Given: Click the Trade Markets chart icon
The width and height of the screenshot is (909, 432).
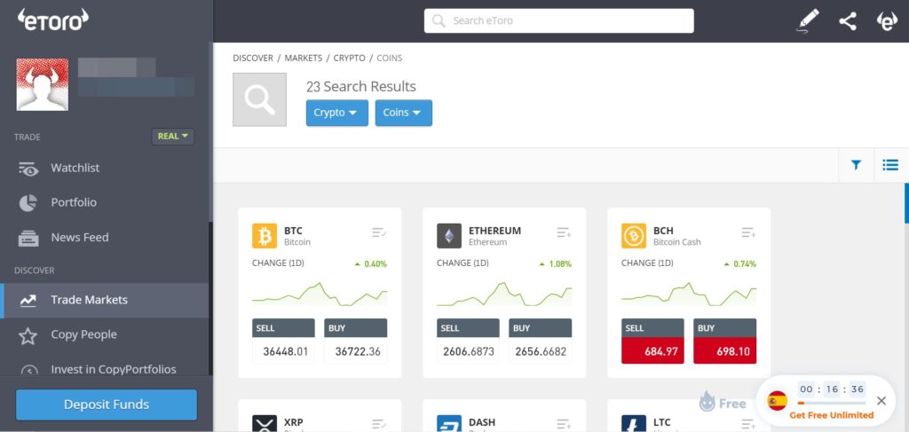Looking at the screenshot, I should click(28, 301).
